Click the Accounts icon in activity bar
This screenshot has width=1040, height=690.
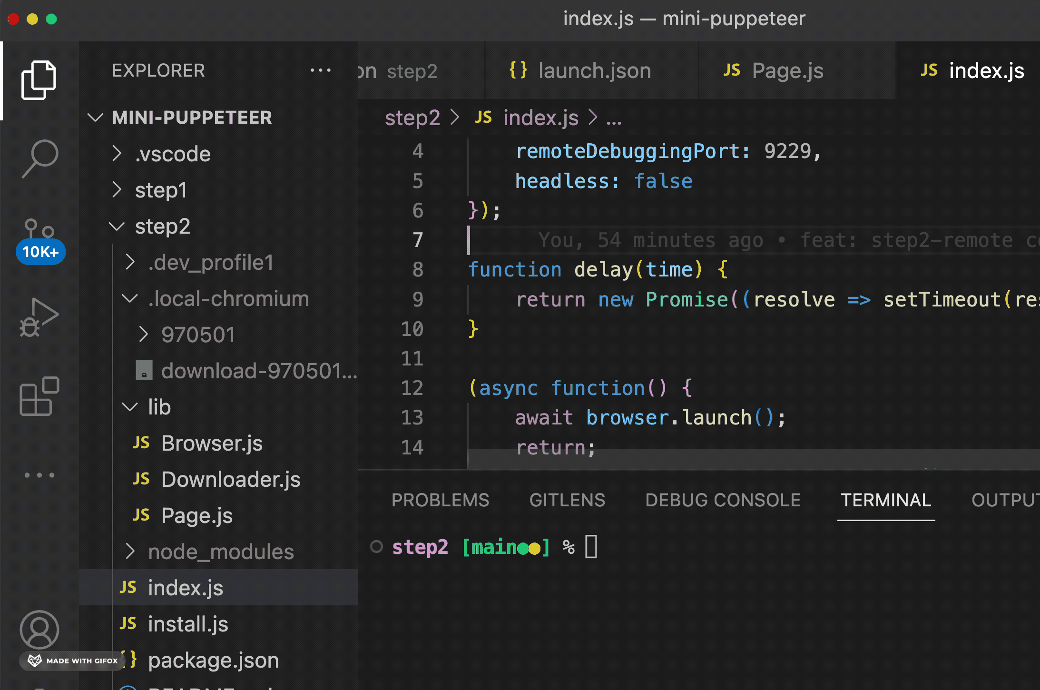39,629
